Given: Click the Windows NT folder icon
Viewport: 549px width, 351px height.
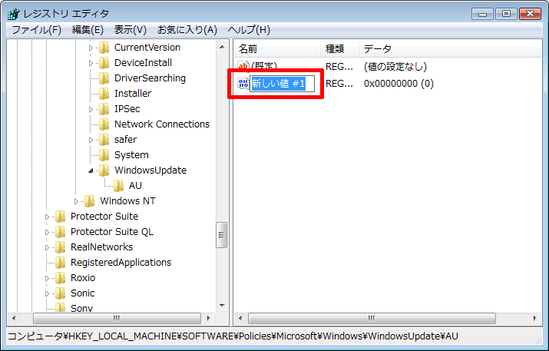Looking at the screenshot, I should click(x=90, y=201).
